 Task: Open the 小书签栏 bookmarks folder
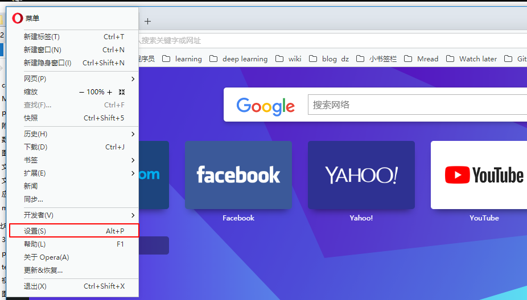(376, 59)
